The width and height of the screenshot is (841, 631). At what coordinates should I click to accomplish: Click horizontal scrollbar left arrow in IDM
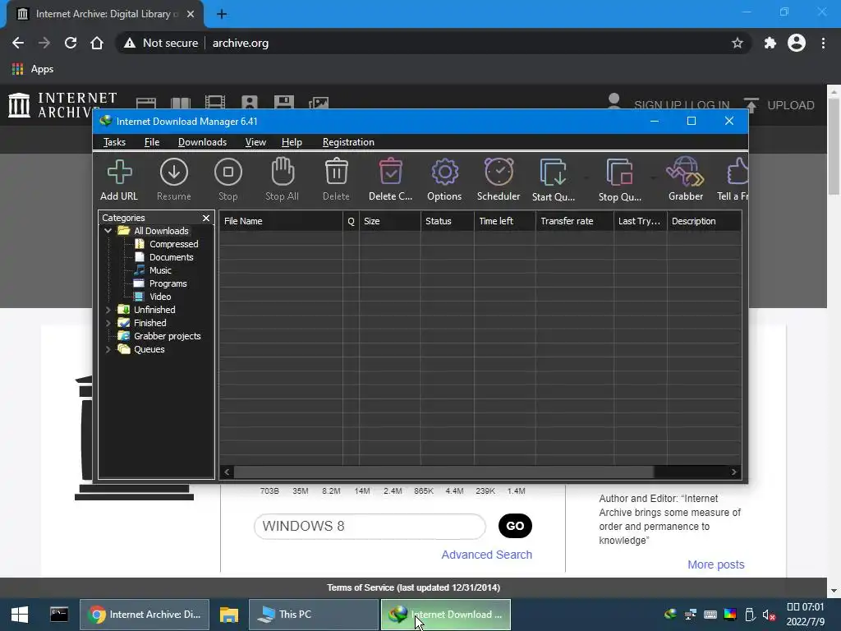point(227,472)
